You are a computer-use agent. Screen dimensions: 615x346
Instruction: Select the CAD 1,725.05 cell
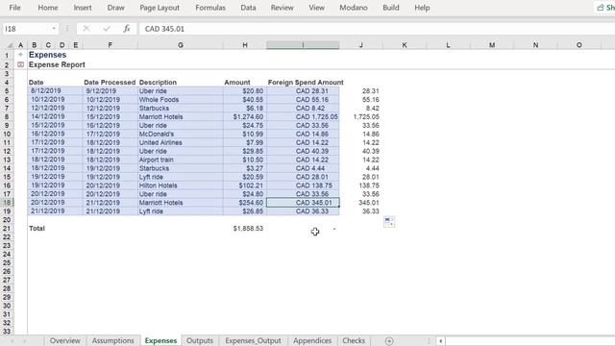[303, 117]
